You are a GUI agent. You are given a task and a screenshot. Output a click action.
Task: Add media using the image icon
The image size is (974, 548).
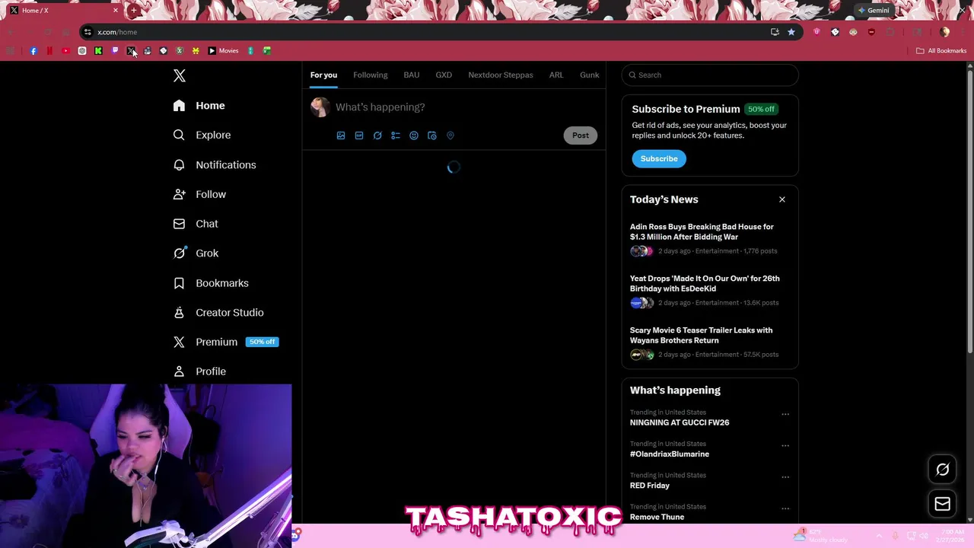(x=341, y=135)
